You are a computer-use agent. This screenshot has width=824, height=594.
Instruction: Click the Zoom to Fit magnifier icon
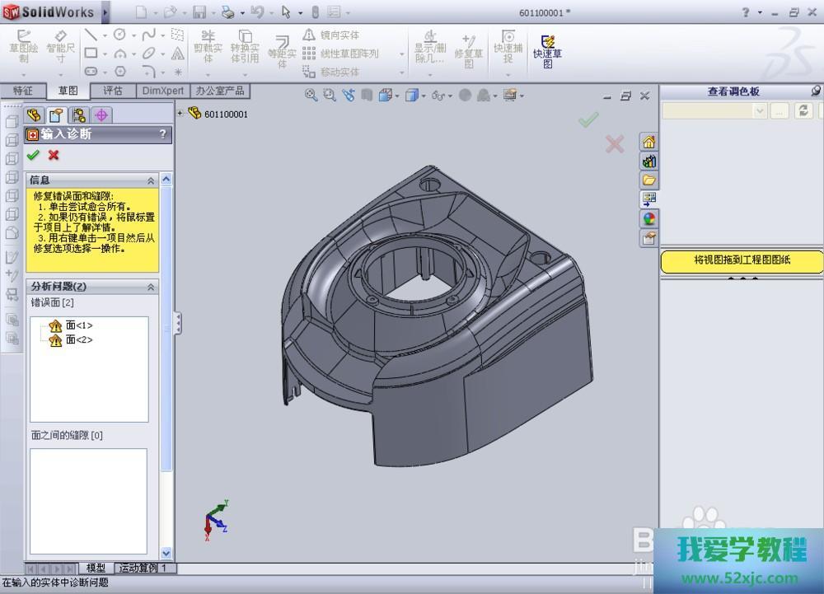point(311,96)
